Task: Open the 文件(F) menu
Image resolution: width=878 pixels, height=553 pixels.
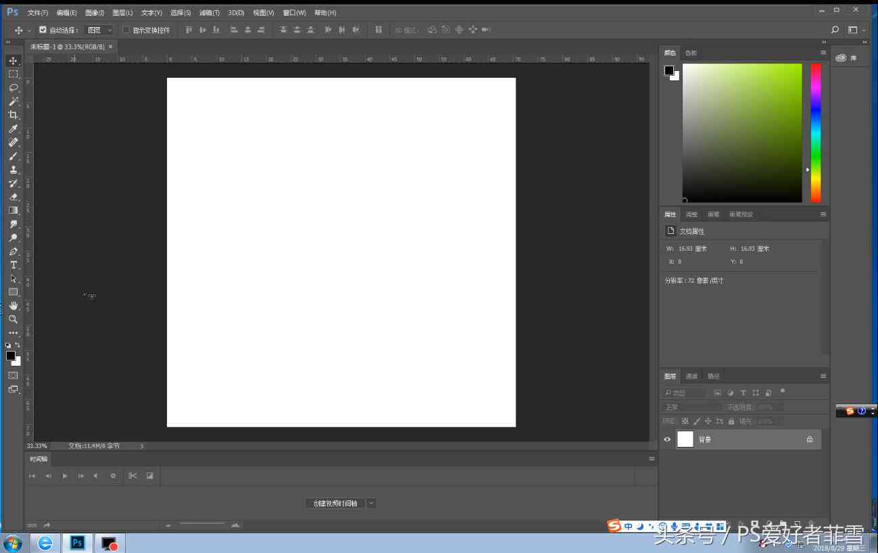Action: tap(38, 13)
